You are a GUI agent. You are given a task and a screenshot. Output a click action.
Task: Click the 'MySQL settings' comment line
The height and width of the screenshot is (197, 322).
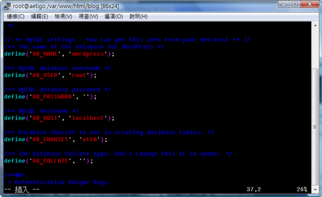(127, 40)
